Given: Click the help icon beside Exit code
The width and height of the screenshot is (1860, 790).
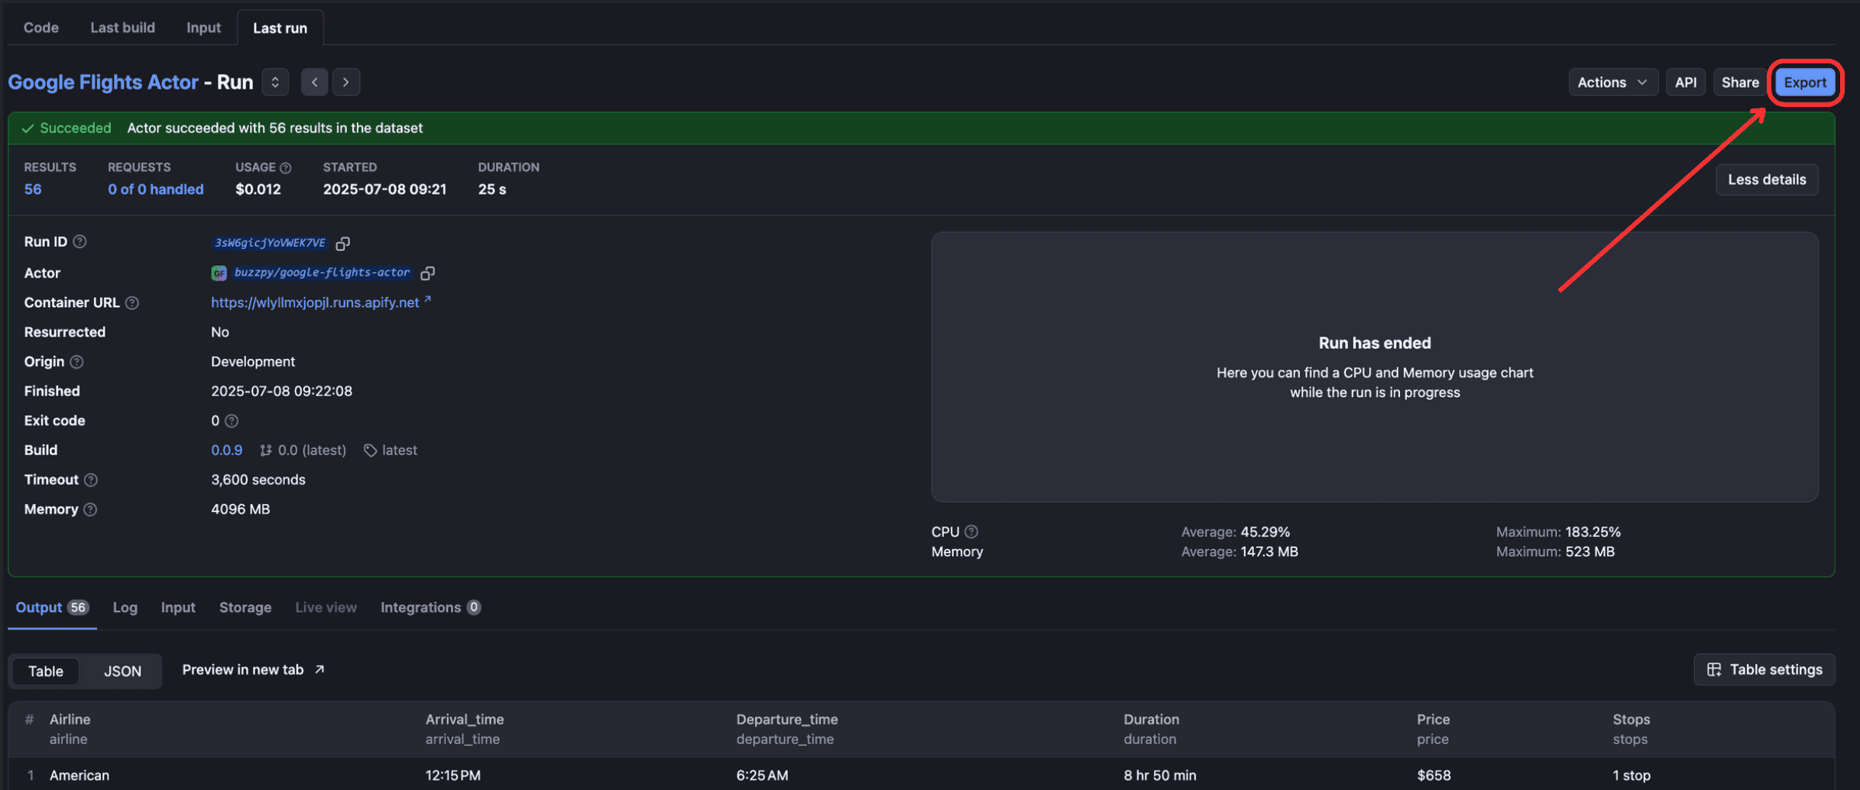Looking at the screenshot, I should (232, 421).
